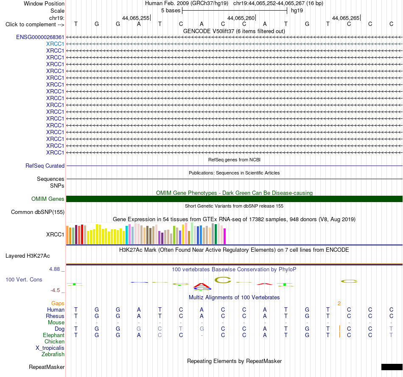The width and height of the screenshot is (403, 377).
Task: Open Short Genetic Variants from dbSNP title
Action: [234, 206]
